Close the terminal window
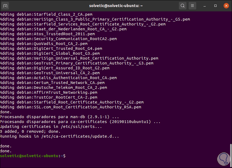 tap(226, 5)
